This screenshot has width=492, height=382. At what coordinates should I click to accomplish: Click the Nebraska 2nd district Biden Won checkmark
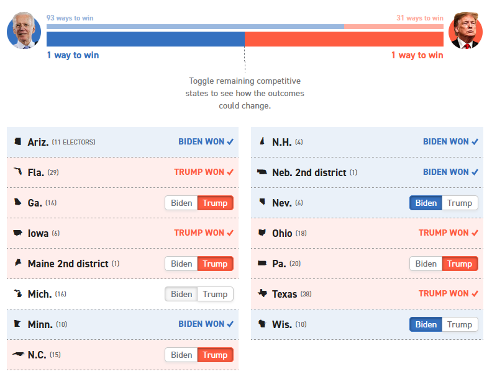pyautogui.click(x=475, y=172)
